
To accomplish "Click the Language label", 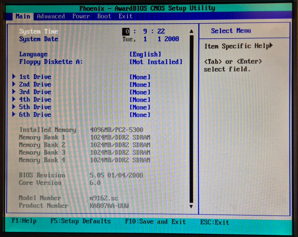I will tap(33, 55).
